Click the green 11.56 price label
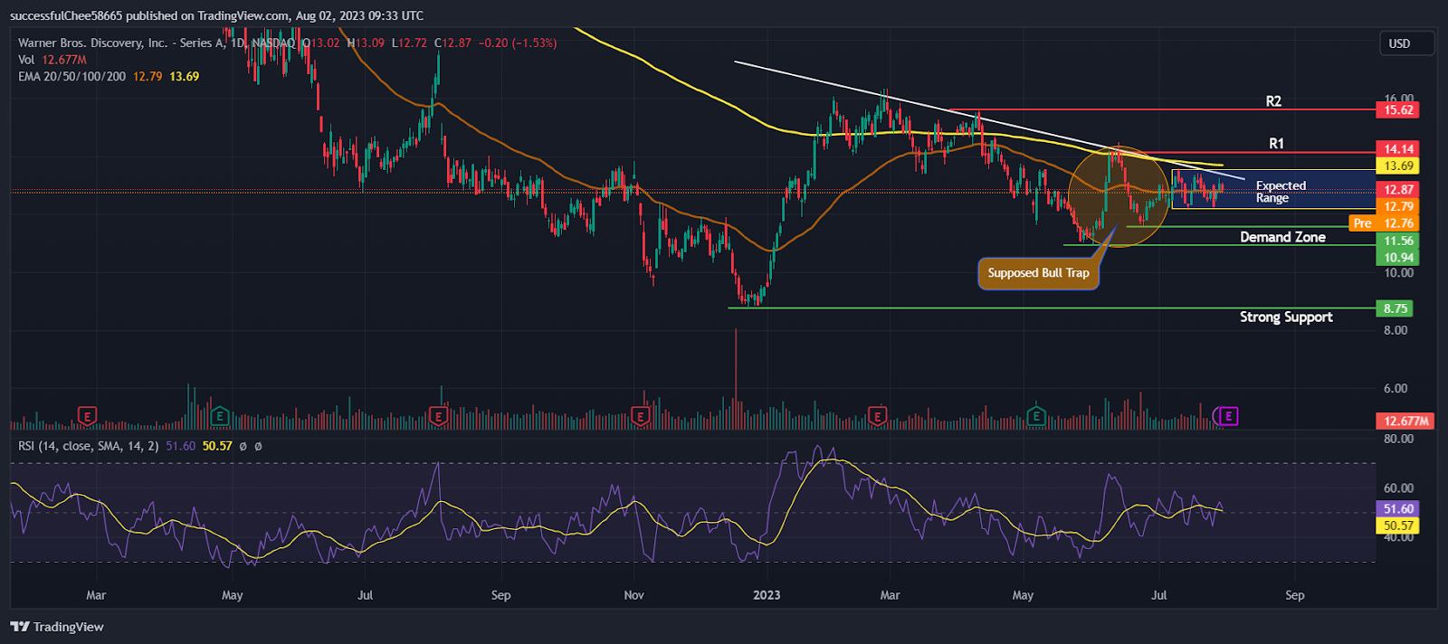 click(1397, 241)
